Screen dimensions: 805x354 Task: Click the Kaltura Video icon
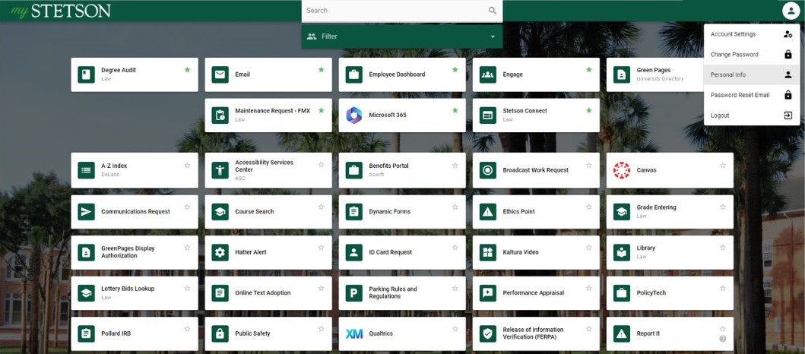click(x=488, y=252)
